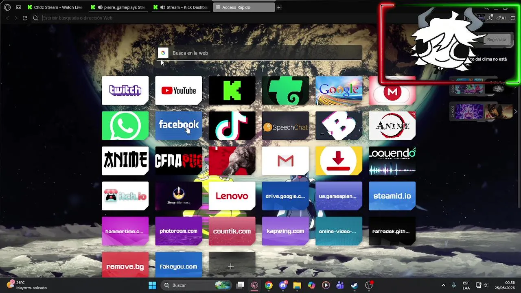Open the drive.google.com tile
The image size is (521, 293).
pyautogui.click(x=285, y=196)
